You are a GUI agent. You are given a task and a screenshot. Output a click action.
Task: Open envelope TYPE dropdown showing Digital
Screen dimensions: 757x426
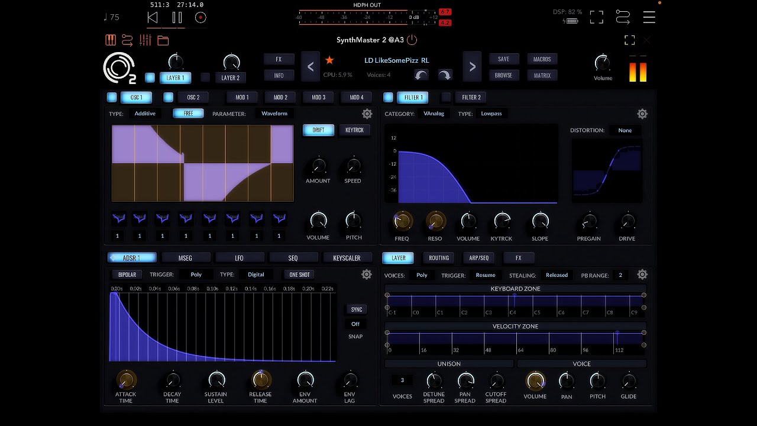pyautogui.click(x=256, y=275)
